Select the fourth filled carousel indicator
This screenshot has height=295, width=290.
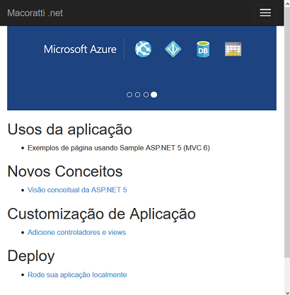click(154, 95)
